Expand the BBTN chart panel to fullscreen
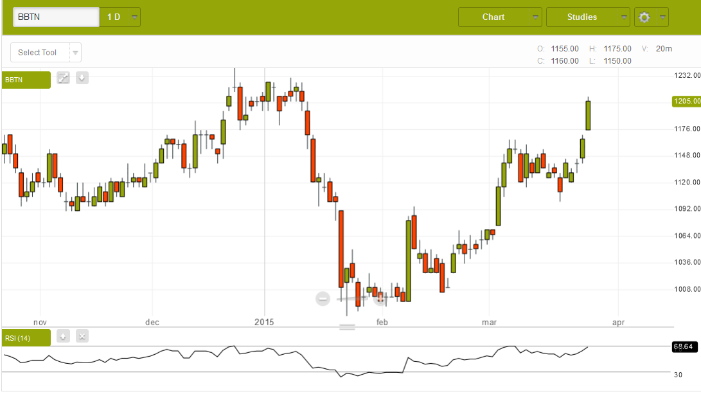This screenshot has width=701, height=394. 63,78
